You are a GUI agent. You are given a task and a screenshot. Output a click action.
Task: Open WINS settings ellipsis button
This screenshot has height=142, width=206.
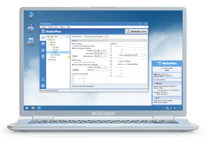coord(107,76)
